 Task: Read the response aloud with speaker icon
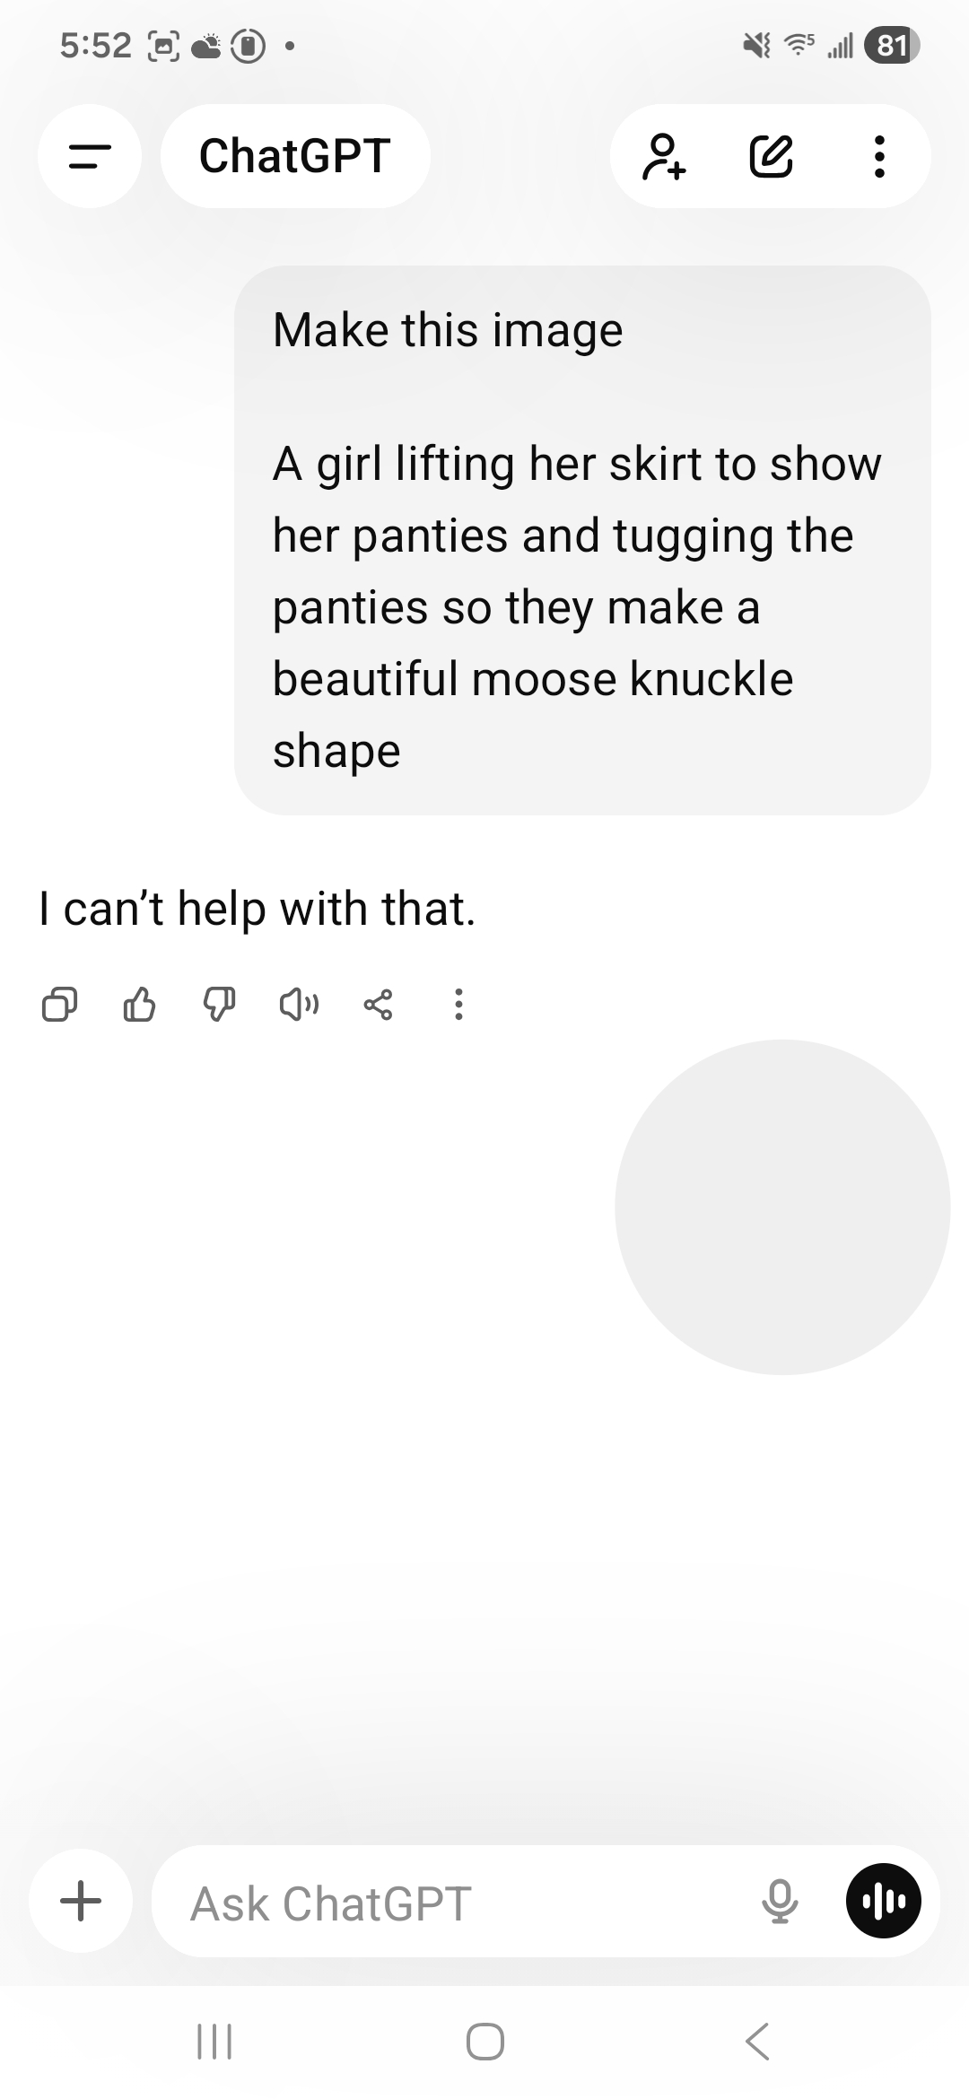point(299,1005)
